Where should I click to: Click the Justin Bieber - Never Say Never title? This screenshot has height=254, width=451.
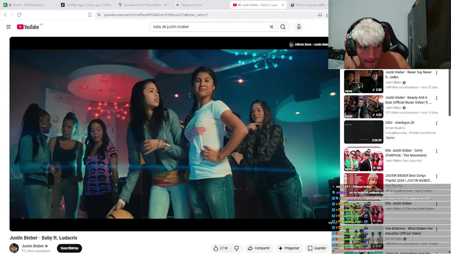408,74
